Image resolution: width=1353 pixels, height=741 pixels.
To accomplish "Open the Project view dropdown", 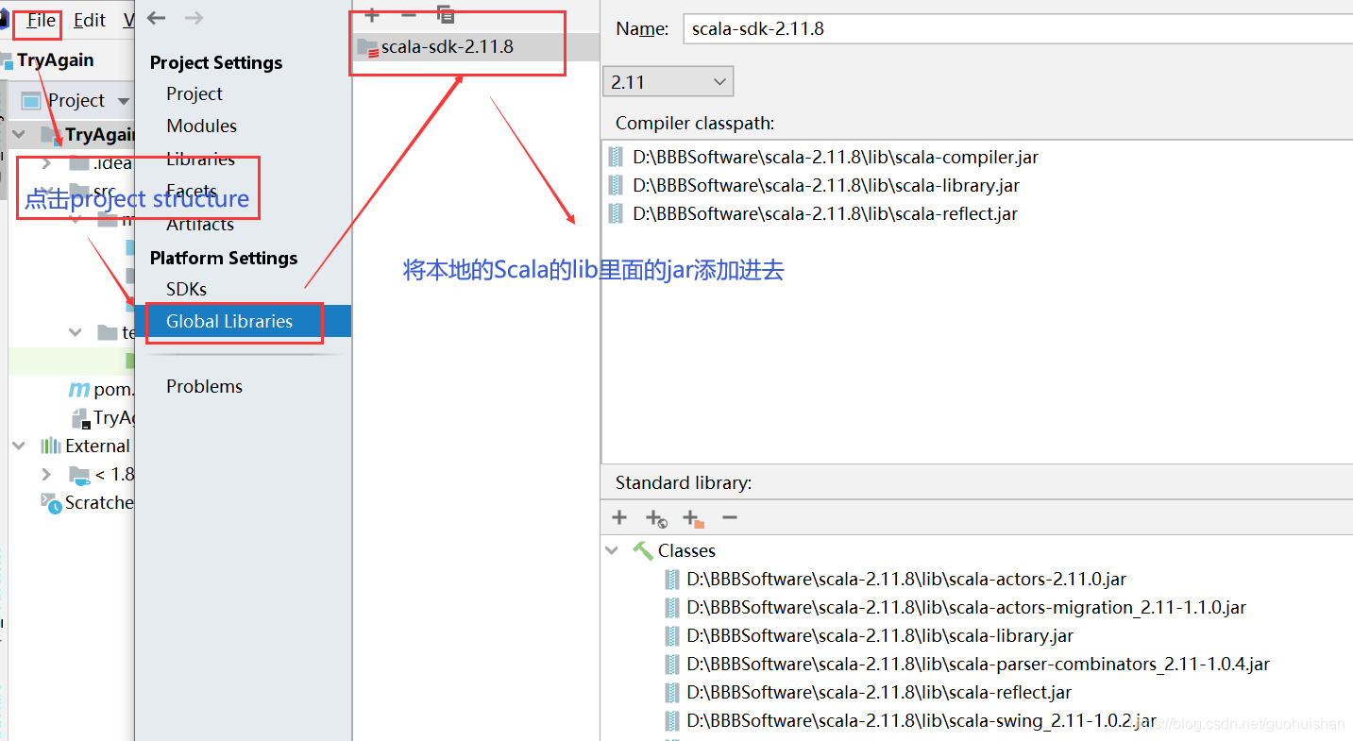I will pos(123,100).
